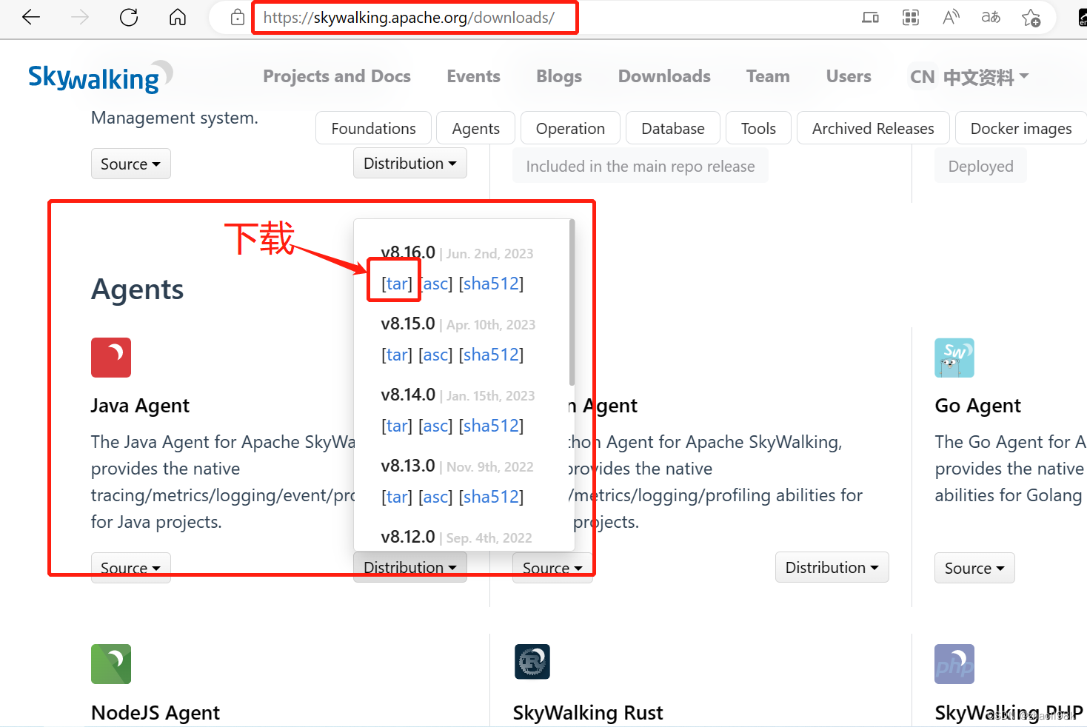Jump to the Operation section
Image resolution: width=1087 pixels, height=727 pixels.
coord(570,128)
